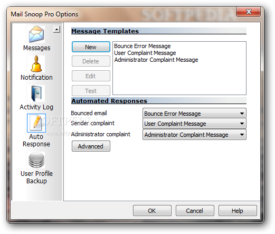Open the Activity Log book icon
The image size is (275, 234).
[36, 93]
